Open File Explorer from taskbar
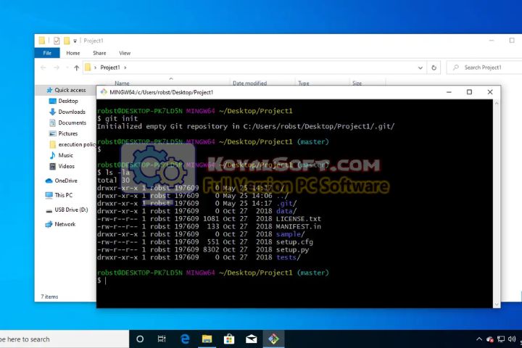Screen dimensions: 522x348 click(207, 339)
